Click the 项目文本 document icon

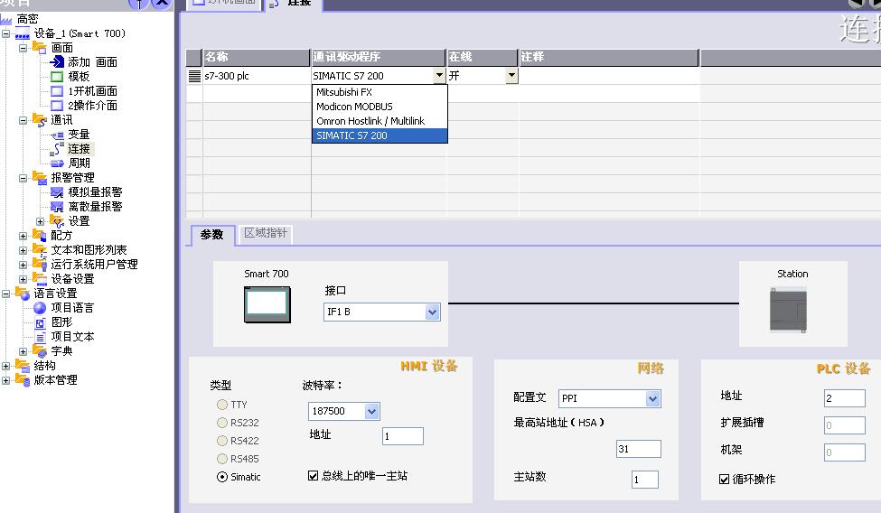[x=40, y=337]
